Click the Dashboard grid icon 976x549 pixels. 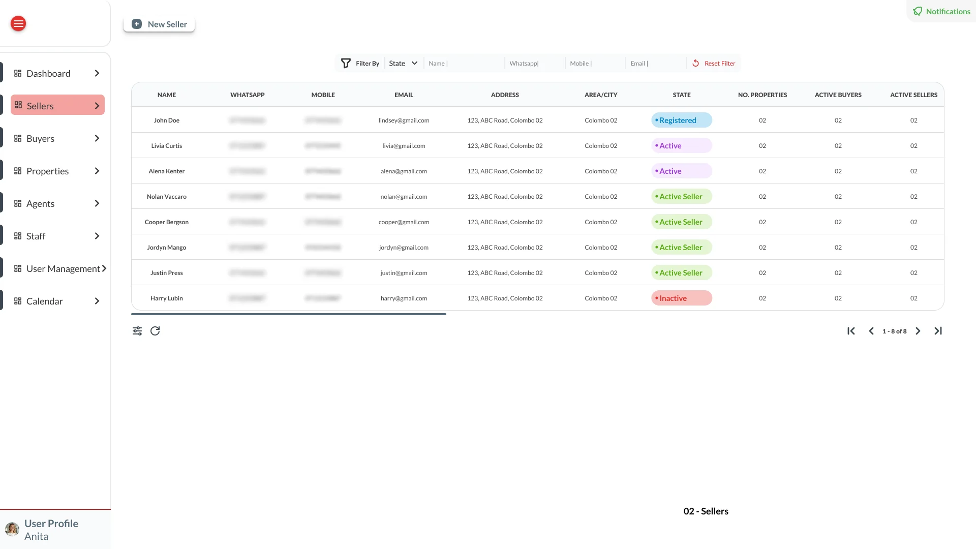coord(18,73)
